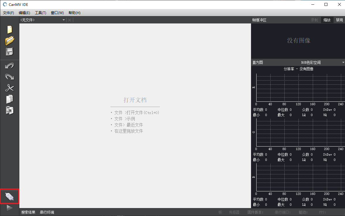Click the FPS: status bar entry
This screenshot has width=345, height=216.
pos(322,212)
